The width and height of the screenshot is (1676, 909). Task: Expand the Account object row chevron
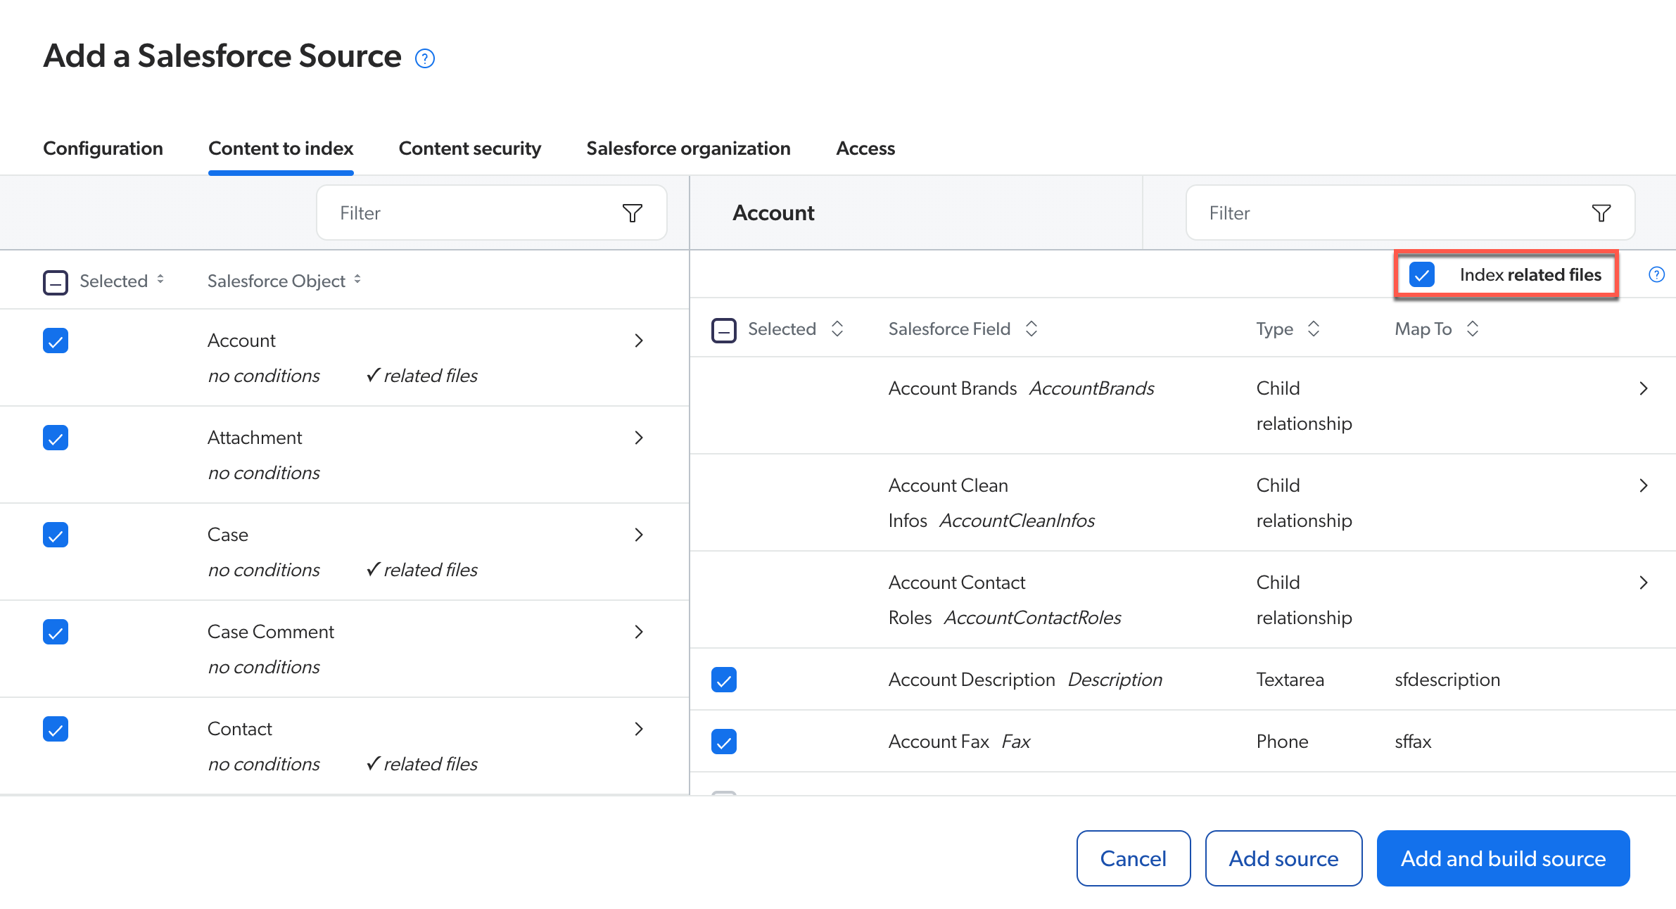639,341
